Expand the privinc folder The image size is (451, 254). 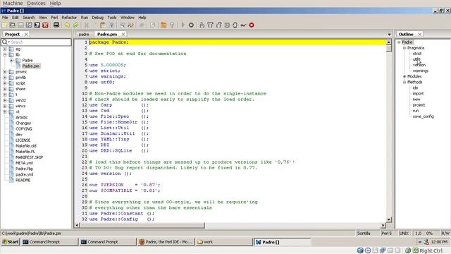click(5, 72)
